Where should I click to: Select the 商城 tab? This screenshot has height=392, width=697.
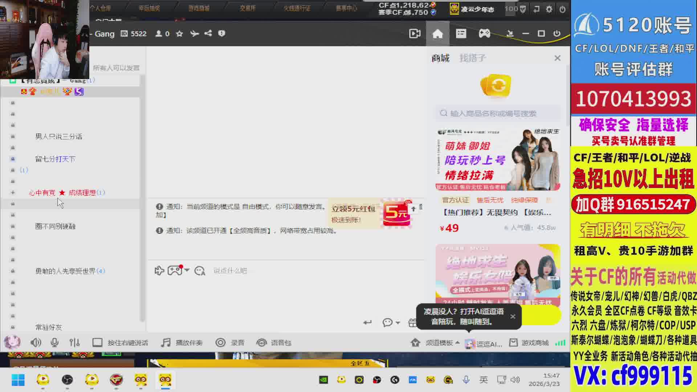[x=440, y=58]
